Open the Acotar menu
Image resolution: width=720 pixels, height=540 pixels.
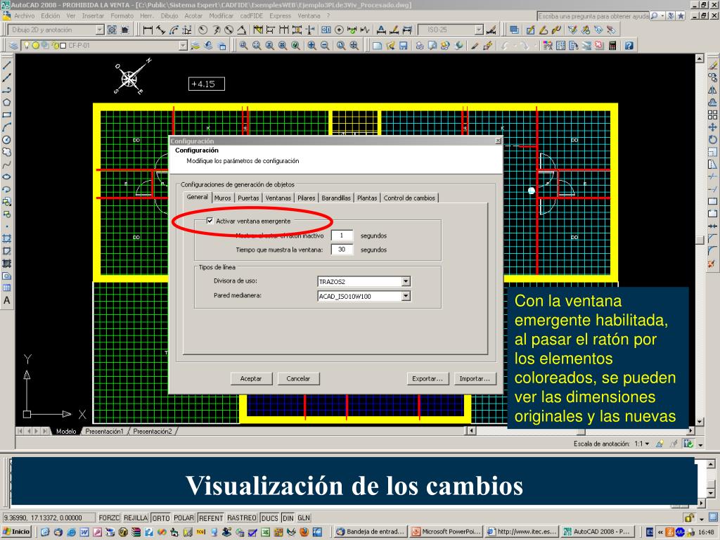pos(193,15)
